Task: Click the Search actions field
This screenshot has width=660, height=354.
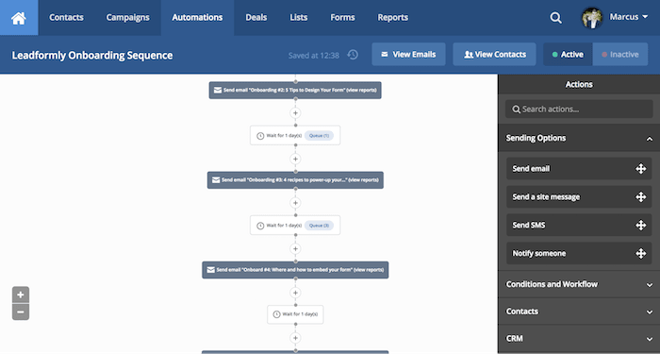Action: tap(579, 110)
